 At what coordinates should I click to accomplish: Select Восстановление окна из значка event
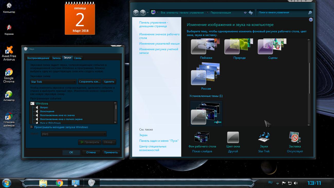[x=57, y=115]
